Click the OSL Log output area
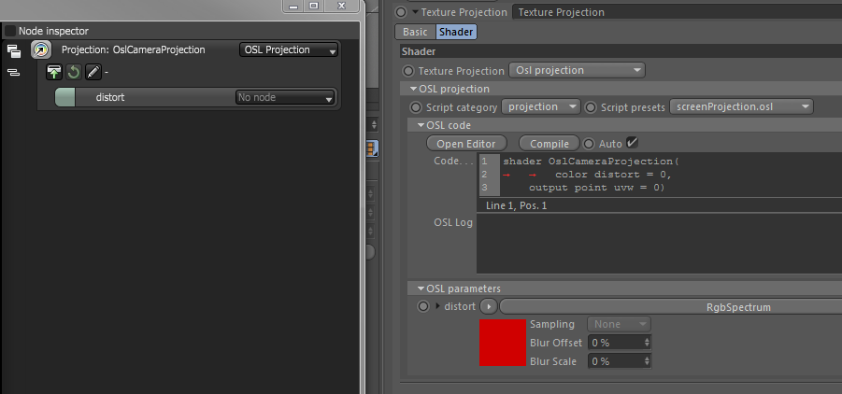Image resolution: width=842 pixels, height=394 pixels. click(659, 245)
